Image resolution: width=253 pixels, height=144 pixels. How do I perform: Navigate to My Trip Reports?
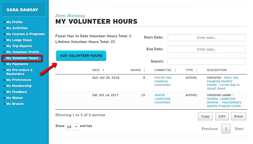click(x=19, y=46)
